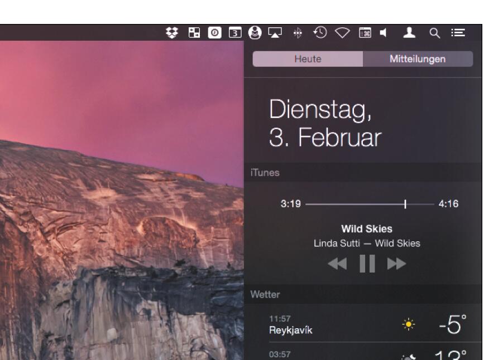Open the keyboard command menu bar icon

click(x=365, y=33)
